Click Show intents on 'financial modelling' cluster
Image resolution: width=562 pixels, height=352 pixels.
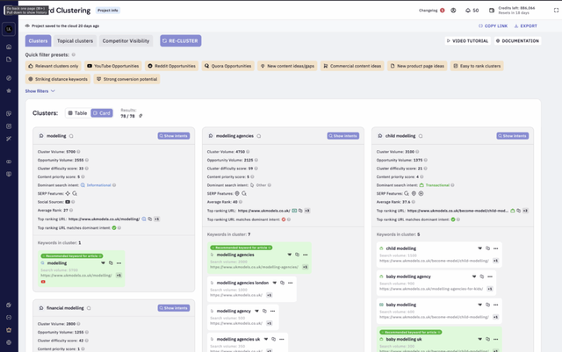pos(173,308)
